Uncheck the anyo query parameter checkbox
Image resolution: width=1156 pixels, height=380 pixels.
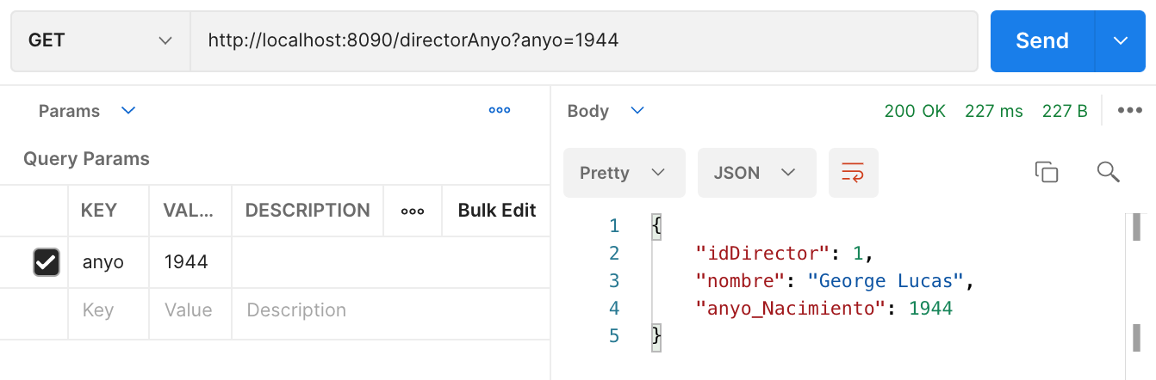click(x=46, y=262)
